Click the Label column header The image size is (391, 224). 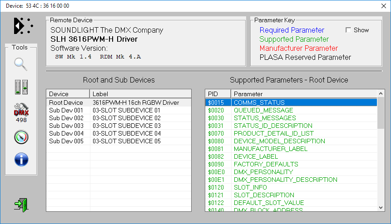pos(140,94)
